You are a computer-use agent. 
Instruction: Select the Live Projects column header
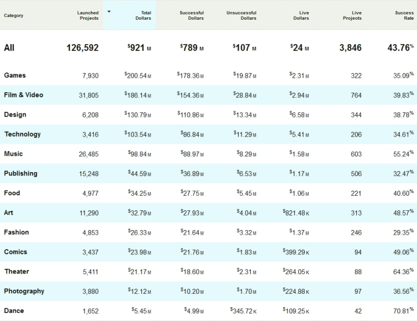[352, 16]
